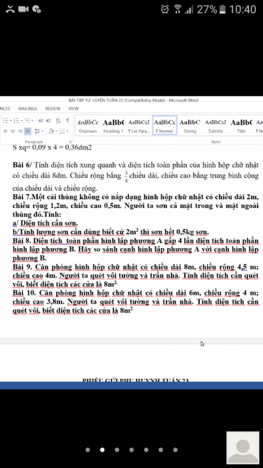Apply the Heading 1 style
Image resolution: width=263 pixels, height=468 pixels.
pos(113,126)
